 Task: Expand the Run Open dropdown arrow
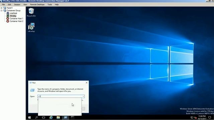[x=83, y=96]
